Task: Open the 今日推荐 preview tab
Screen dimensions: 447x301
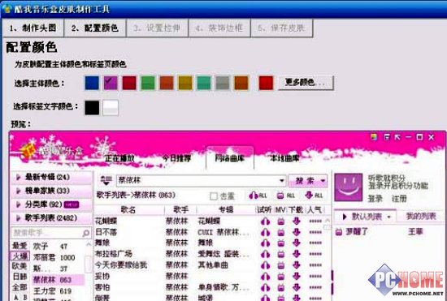Action: click(x=176, y=158)
